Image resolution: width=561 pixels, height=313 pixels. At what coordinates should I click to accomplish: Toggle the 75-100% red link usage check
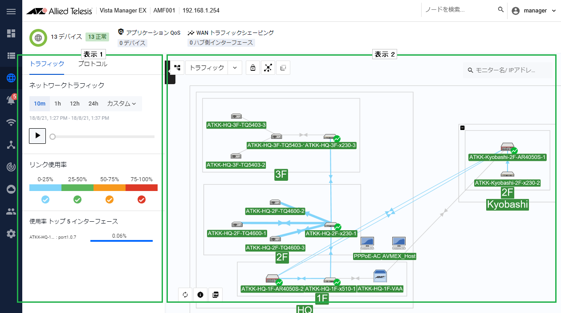click(x=142, y=199)
